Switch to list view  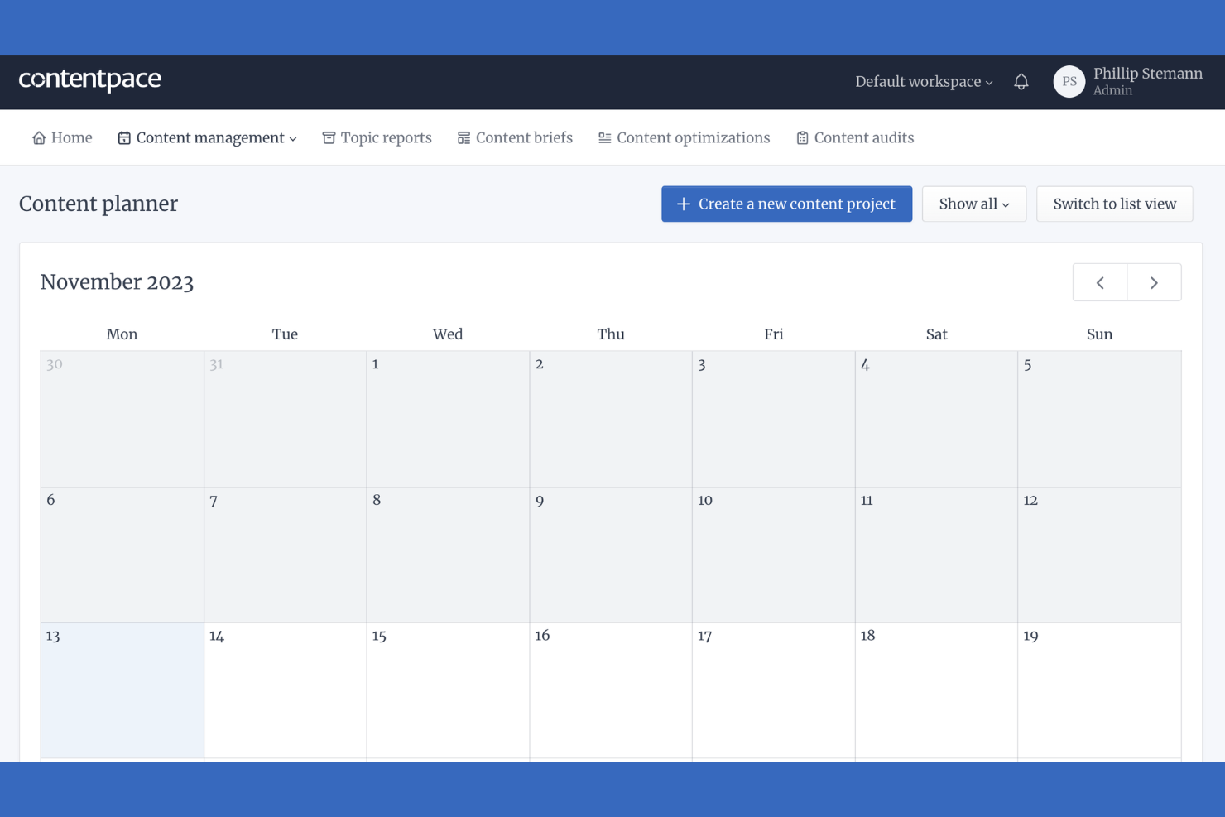coord(1114,204)
